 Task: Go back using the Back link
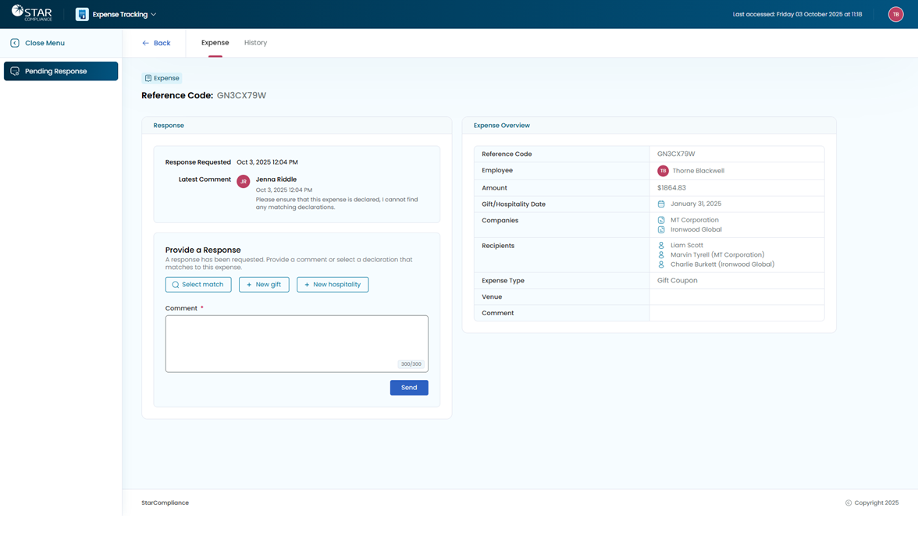coord(156,43)
